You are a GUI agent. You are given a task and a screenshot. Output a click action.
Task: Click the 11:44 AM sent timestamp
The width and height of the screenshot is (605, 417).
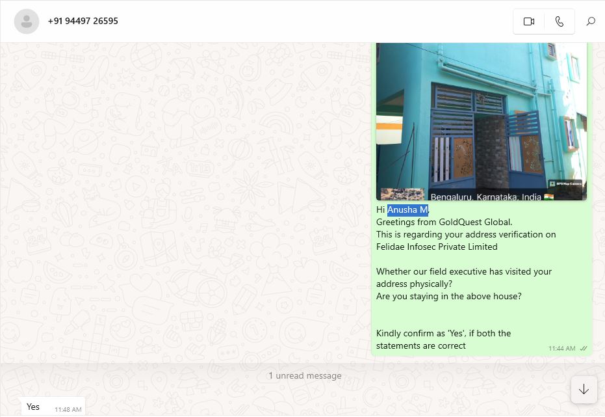561,349
